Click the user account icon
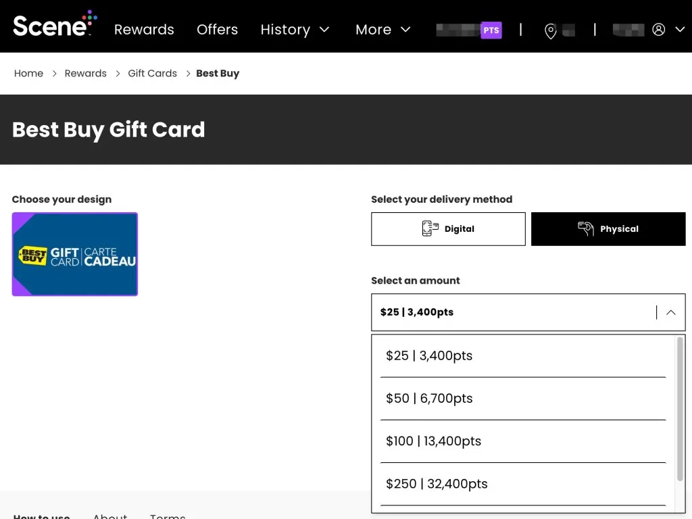 tap(658, 30)
